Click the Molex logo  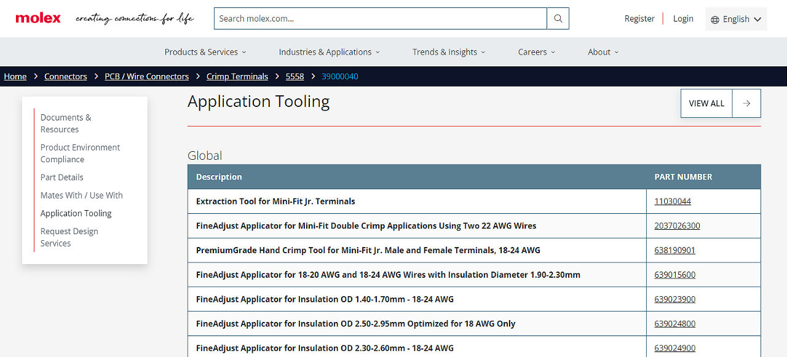[38, 18]
